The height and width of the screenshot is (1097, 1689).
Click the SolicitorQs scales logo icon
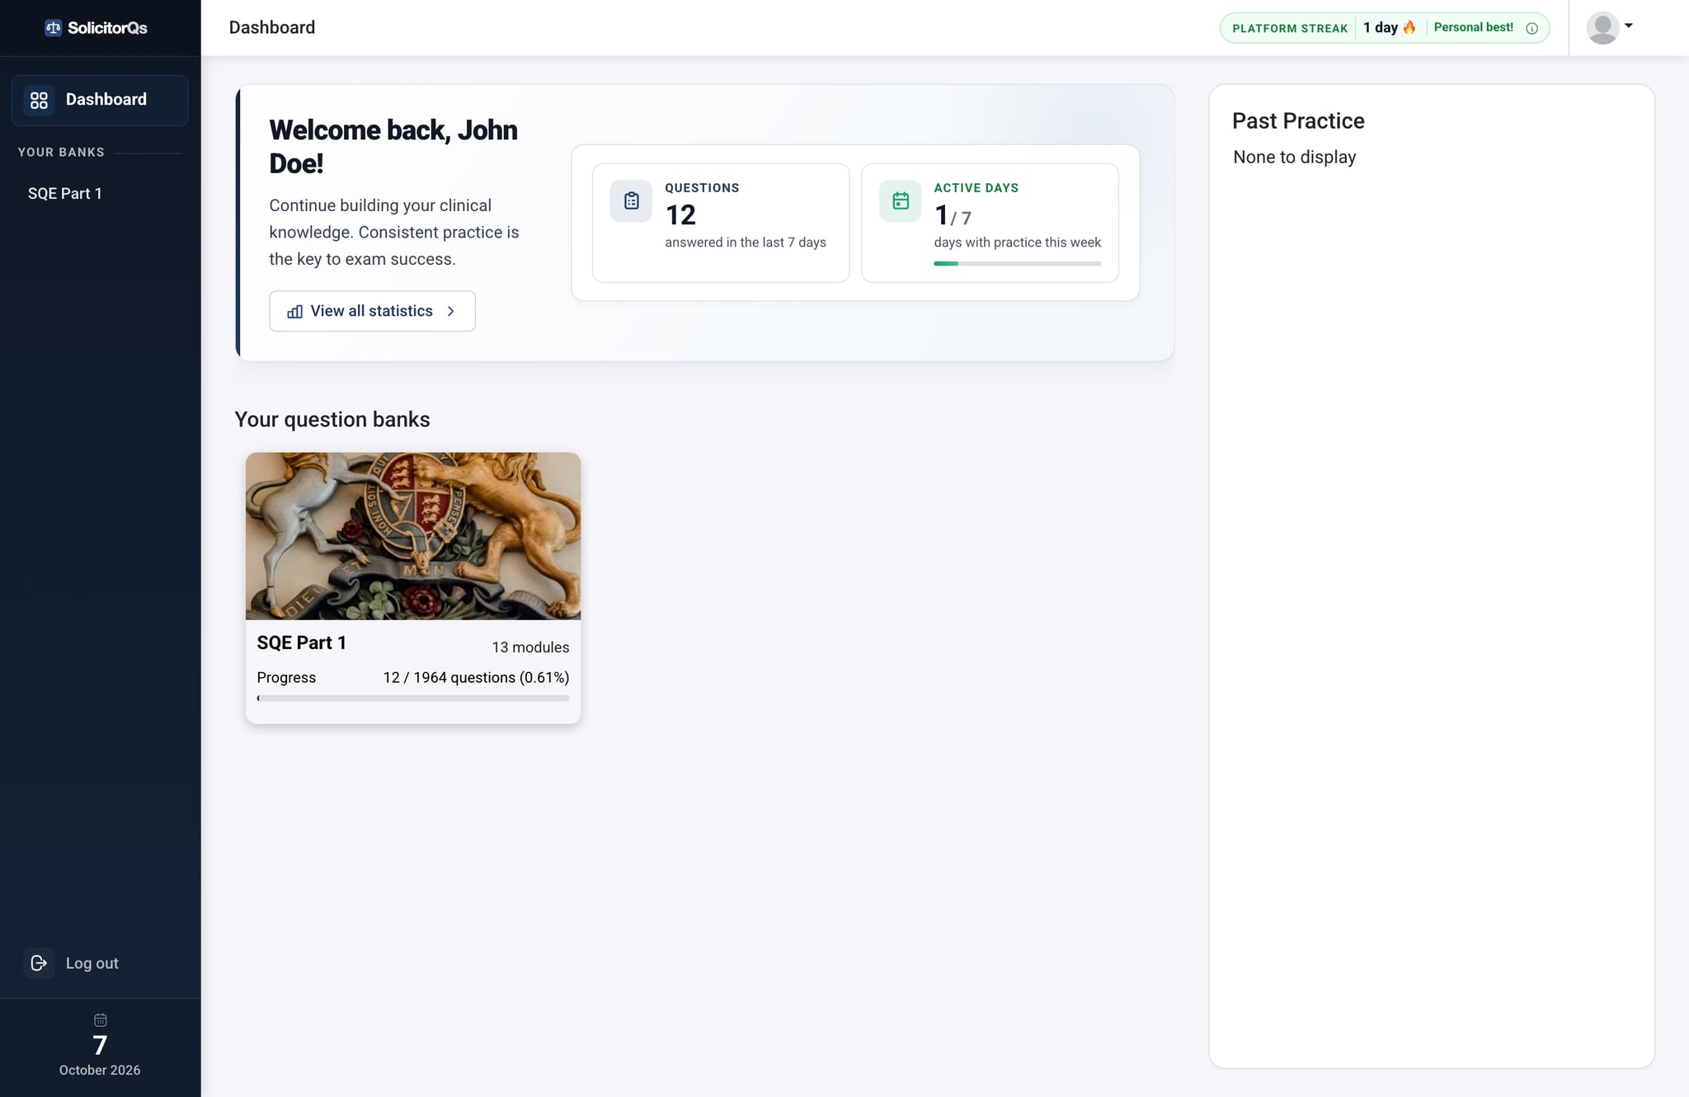pos(54,27)
